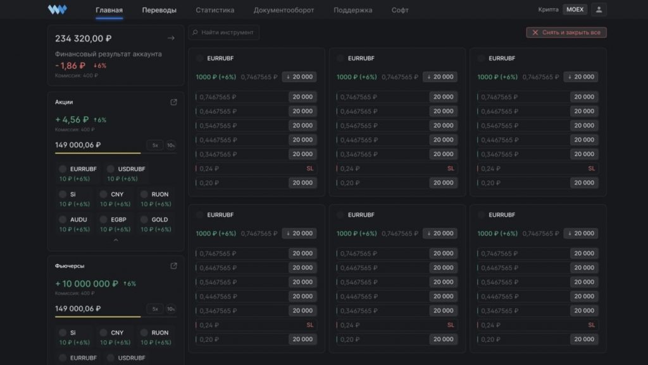Switch market to Крипта
Screen dimensions: 648x365
(x=548, y=10)
